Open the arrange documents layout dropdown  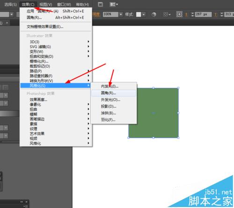pyautogui.click(x=114, y=4)
